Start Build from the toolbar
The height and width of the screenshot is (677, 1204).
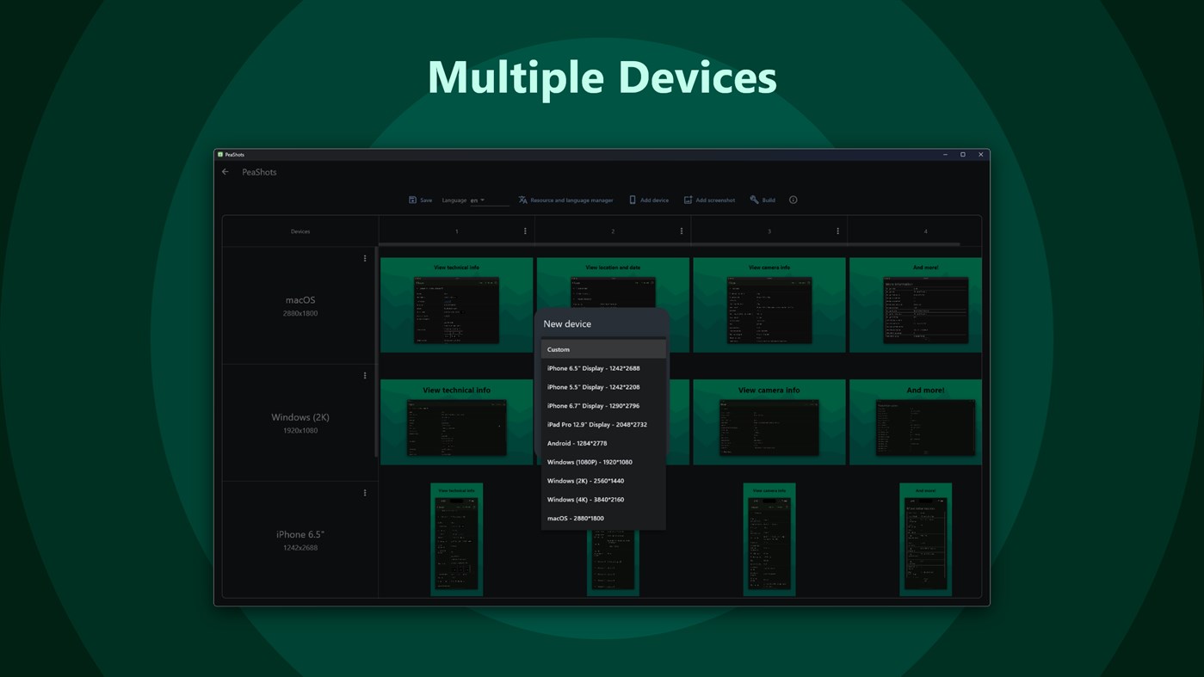[x=763, y=200]
